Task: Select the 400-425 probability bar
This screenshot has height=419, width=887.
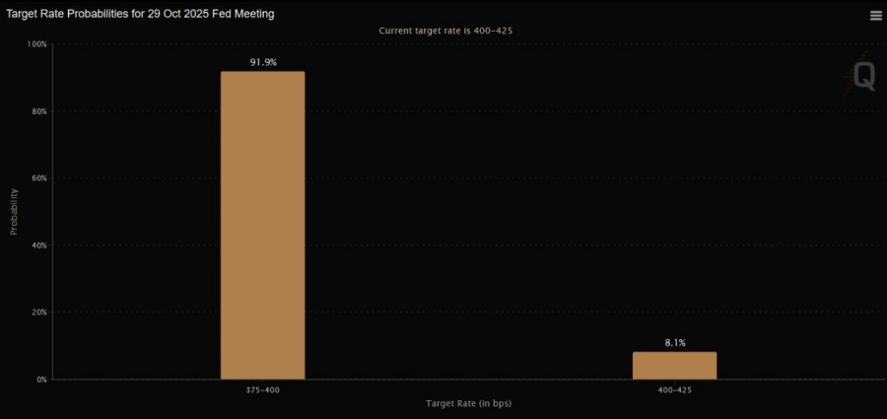Action: pyautogui.click(x=674, y=365)
